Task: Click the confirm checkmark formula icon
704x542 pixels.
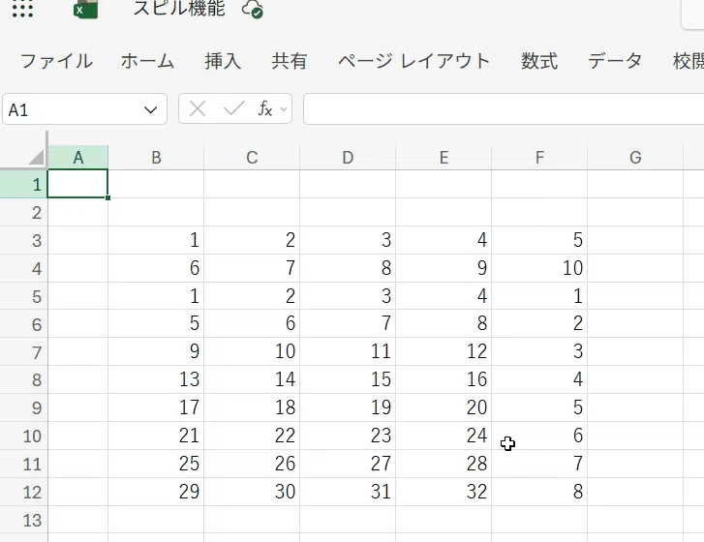Action: click(x=234, y=108)
